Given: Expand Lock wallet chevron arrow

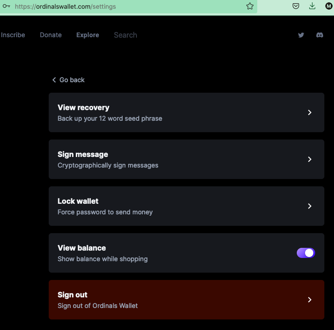Looking at the screenshot, I should (x=310, y=206).
